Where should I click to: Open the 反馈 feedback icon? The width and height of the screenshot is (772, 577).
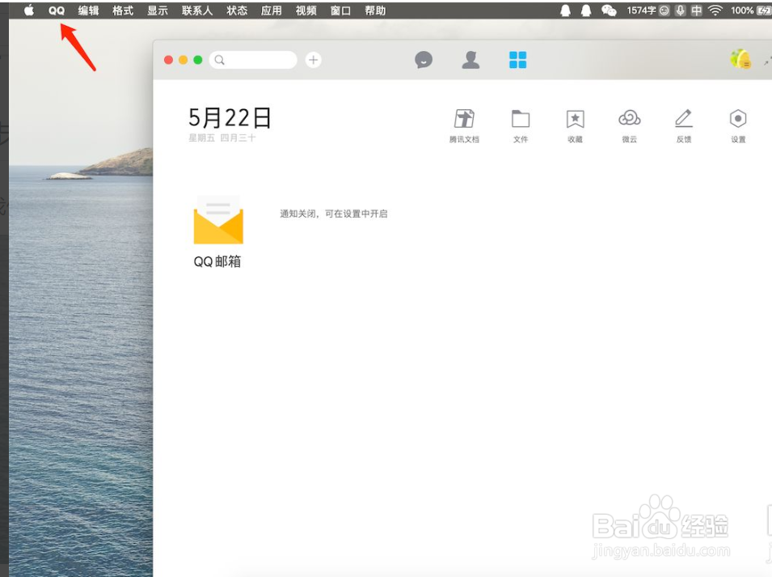684,125
